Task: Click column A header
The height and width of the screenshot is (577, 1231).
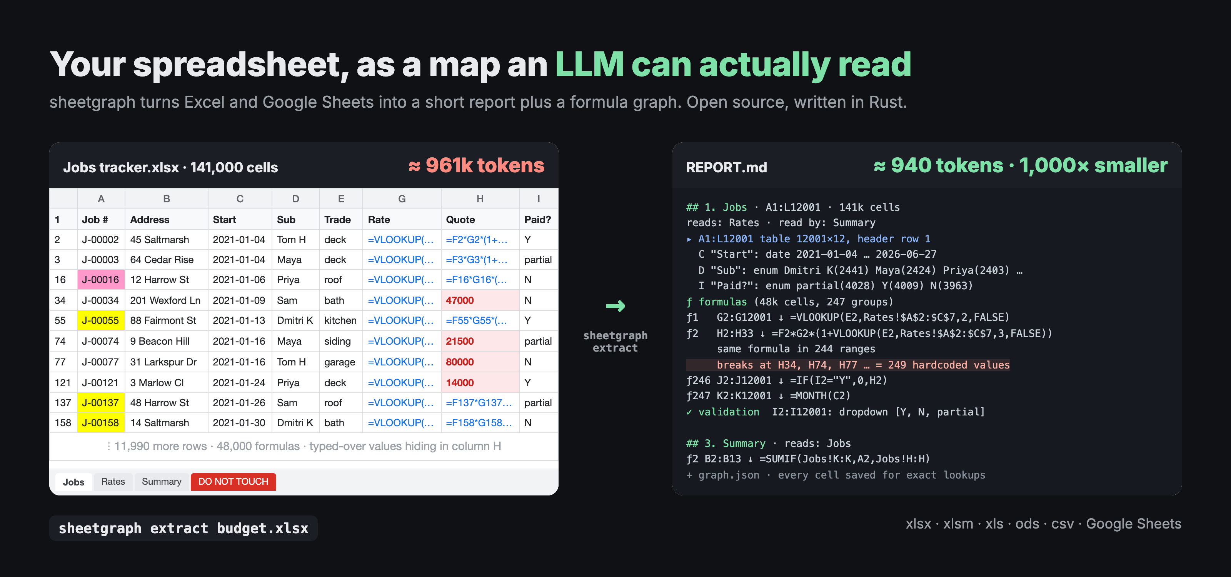Action: 101,199
